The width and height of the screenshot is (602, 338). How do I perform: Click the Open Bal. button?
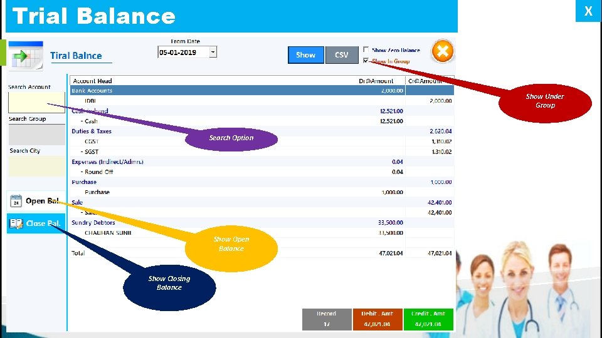pos(36,201)
